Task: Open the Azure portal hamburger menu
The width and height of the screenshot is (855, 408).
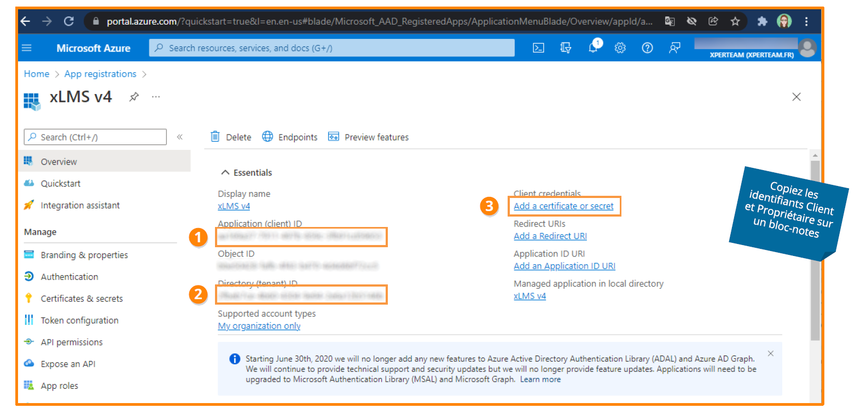Action: coord(27,48)
